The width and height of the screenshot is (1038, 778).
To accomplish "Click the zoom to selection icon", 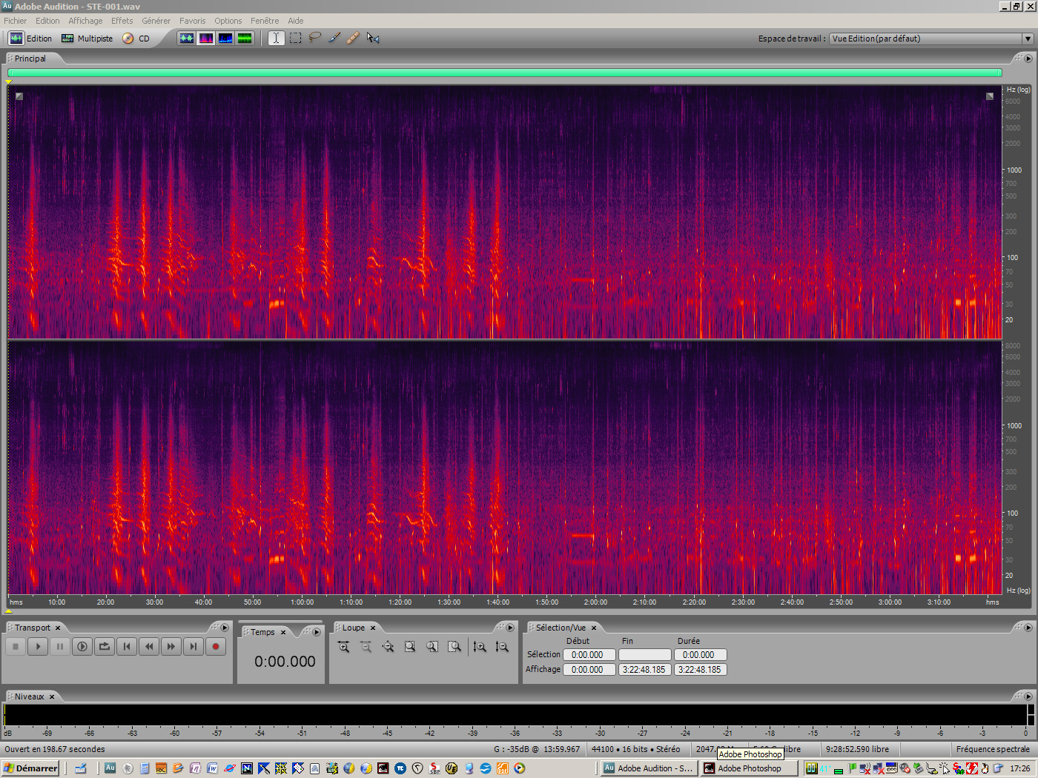I will pos(409,646).
